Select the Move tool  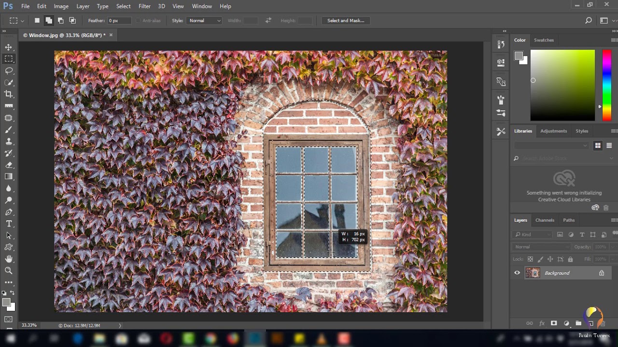(9, 47)
